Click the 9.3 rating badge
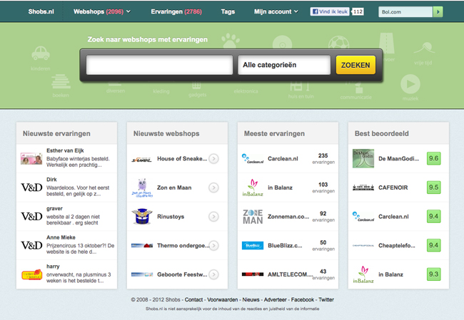 (433, 274)
